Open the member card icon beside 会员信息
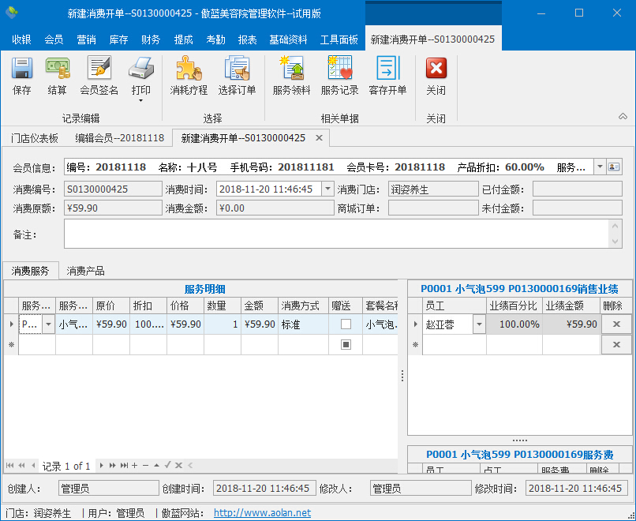The image size is (636, 521). pos(614,167)
